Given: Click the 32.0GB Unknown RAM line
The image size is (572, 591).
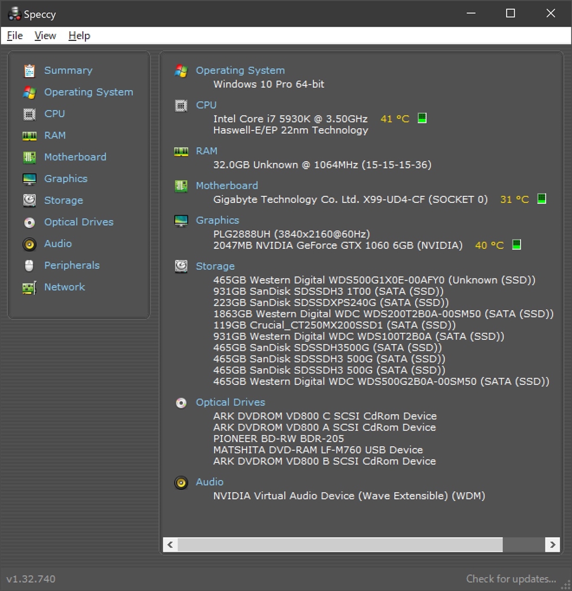Looking at the screenshot, I should click(323, 165).
